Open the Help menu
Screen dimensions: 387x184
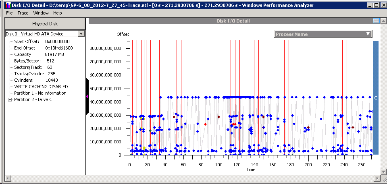[x=58, y=13]
